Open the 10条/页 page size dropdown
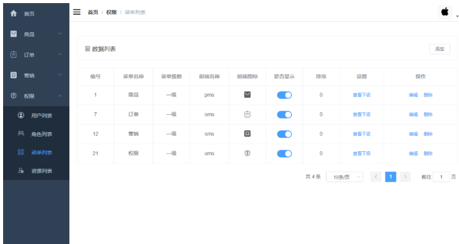This screenshot has height=244, width=459. (x=345, y=177)
